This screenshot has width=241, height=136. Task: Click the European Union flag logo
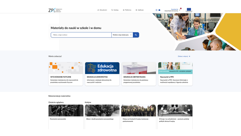pos(189,10)
